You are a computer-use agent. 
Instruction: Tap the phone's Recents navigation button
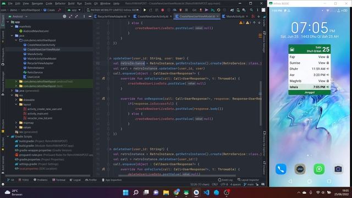click(x=329, y=181)
